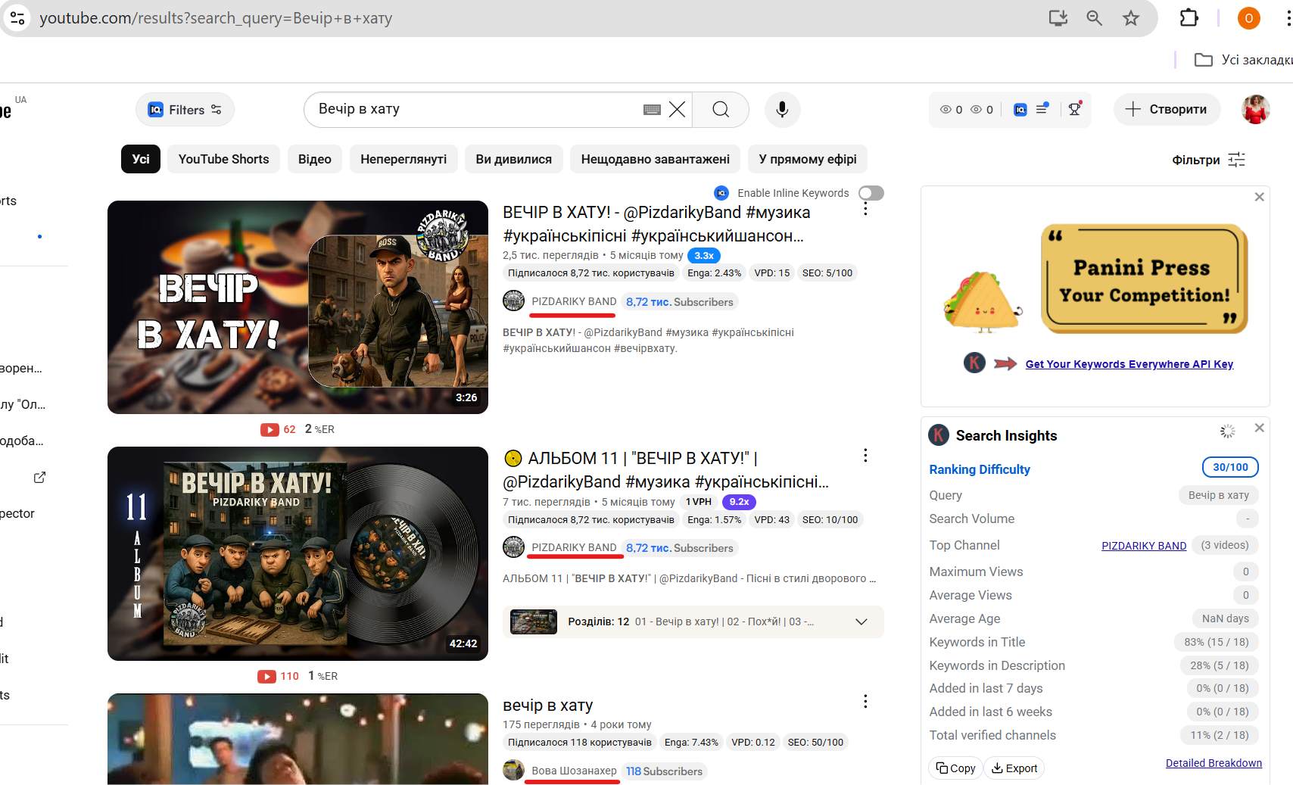Open вечір в хату video title
The width and height of the screenshot is (1293, 785).
pyautogui.click(x=548, y=706)
